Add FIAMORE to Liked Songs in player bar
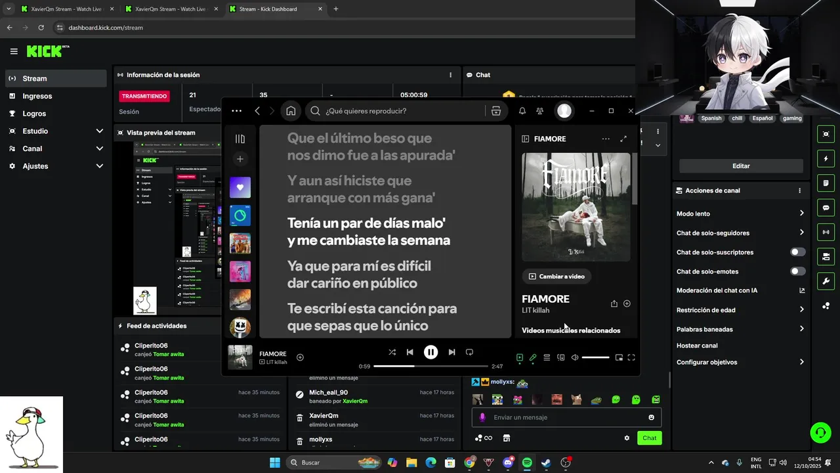Screen dimensions: 840x473 [x=300, y=357]
